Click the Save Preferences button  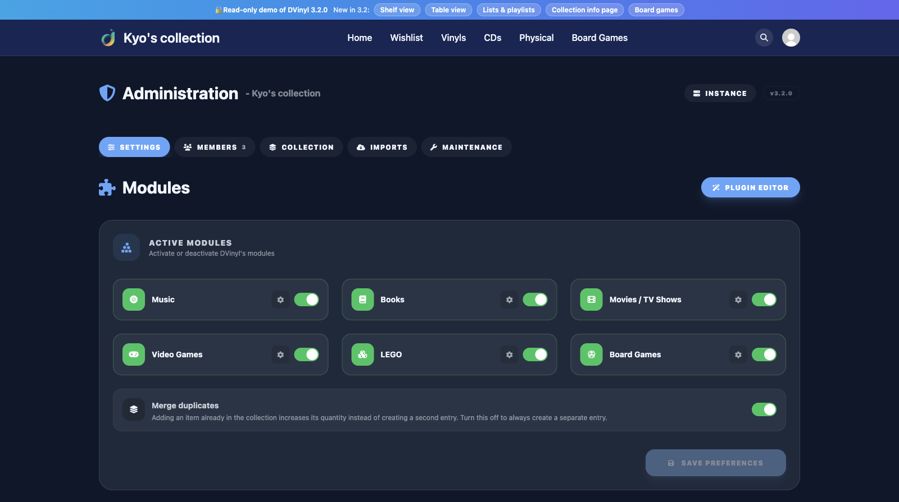pos(716,463)
